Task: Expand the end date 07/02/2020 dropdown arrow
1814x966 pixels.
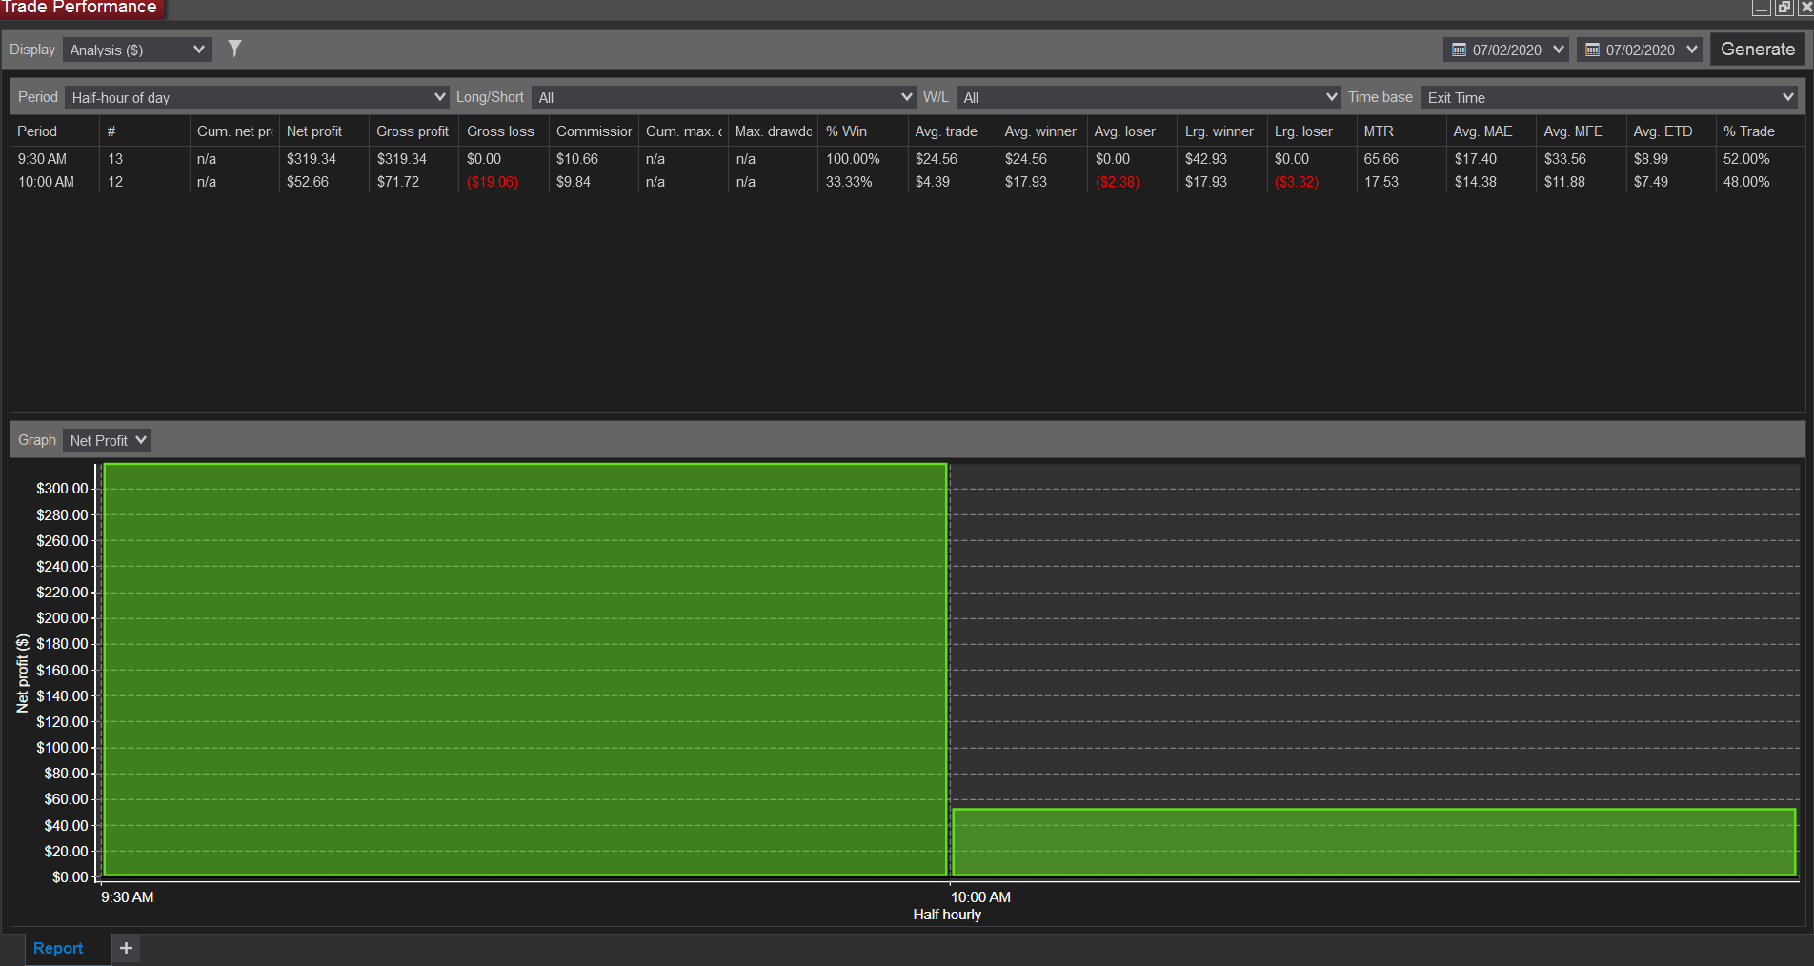Action: coord(1692,50)
